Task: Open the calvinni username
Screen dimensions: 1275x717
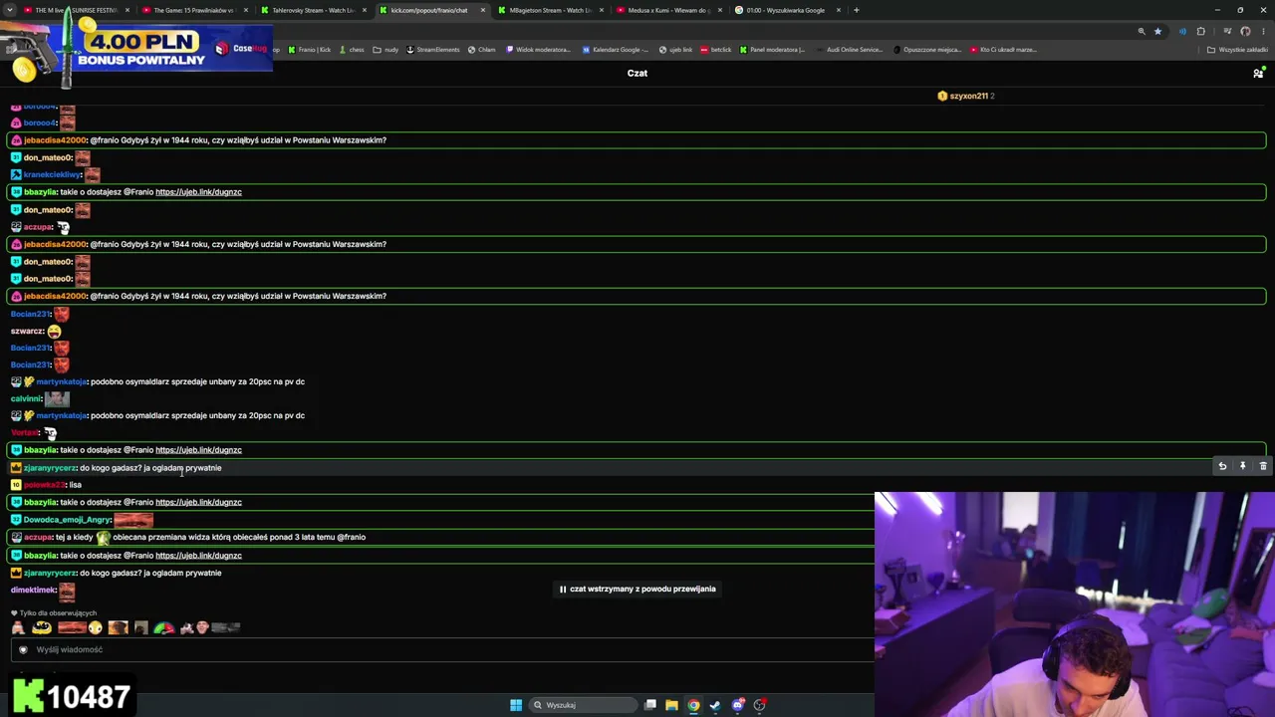Action: pos(26,399)
